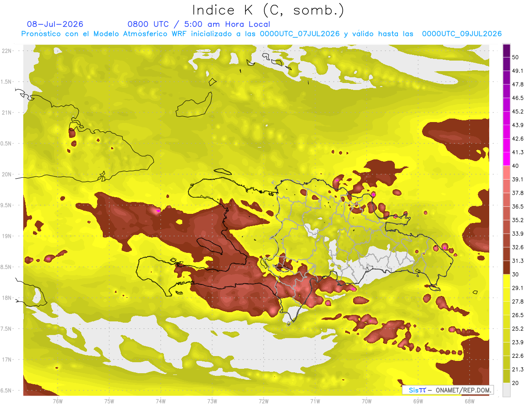This screenshot has width=527, height=407.
Task: Click the '42.6' value on the color scale
Action: click(518, 139)
